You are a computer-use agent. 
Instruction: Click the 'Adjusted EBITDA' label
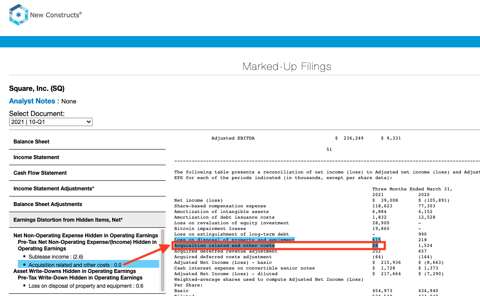(233, 138)
